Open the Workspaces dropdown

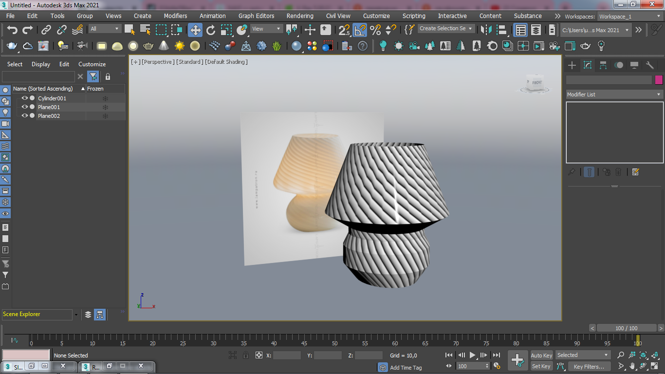coord(629,16)
